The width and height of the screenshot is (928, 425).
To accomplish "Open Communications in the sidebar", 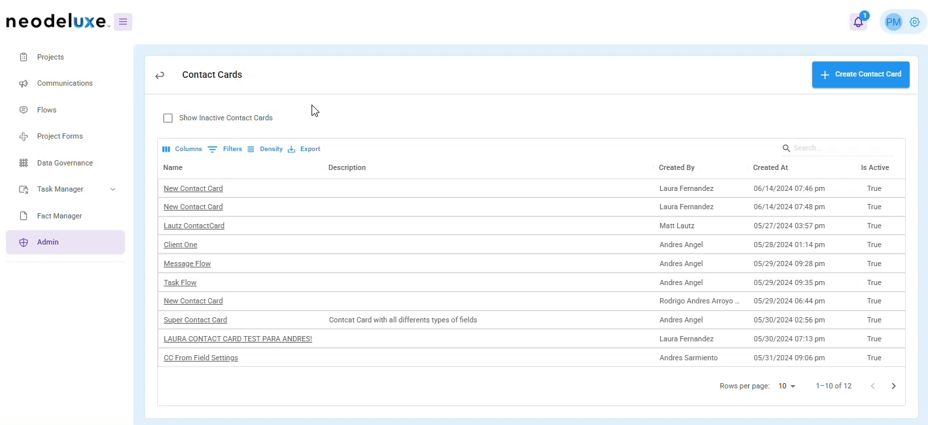I will (65, 84).
